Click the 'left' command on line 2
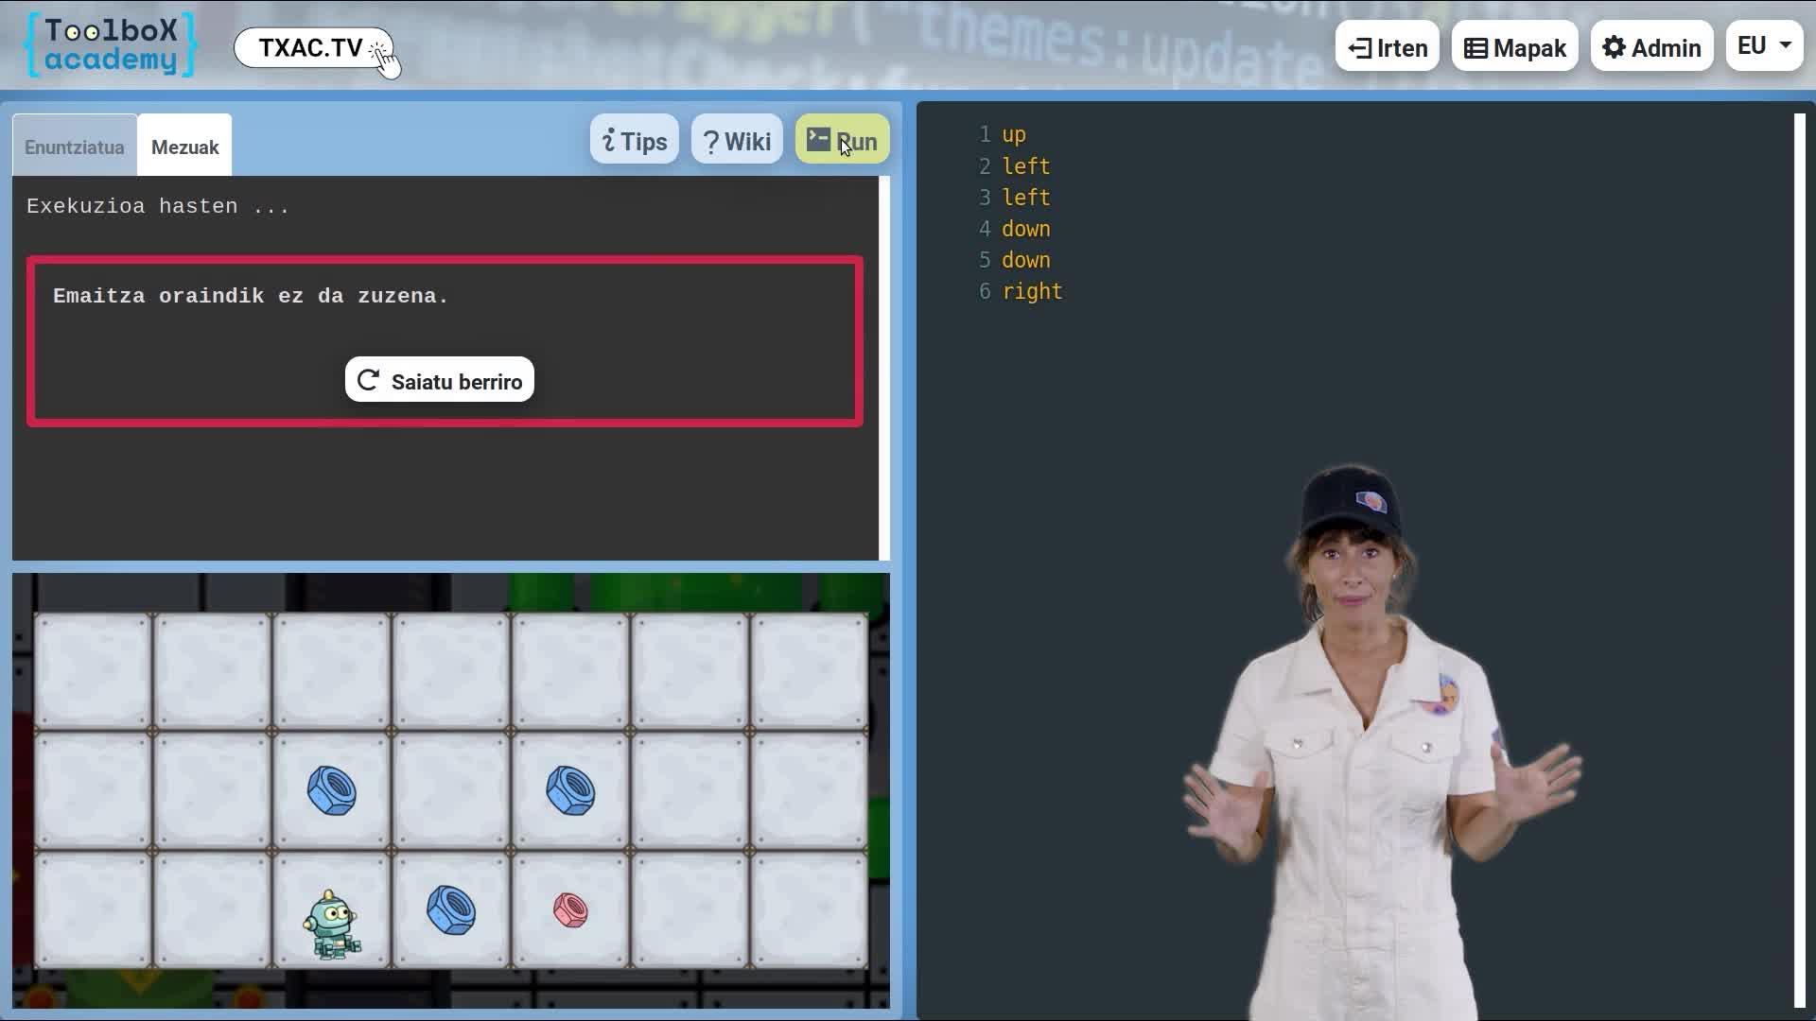Viewport: 1816px width, 1021px height. point(1026,166)
